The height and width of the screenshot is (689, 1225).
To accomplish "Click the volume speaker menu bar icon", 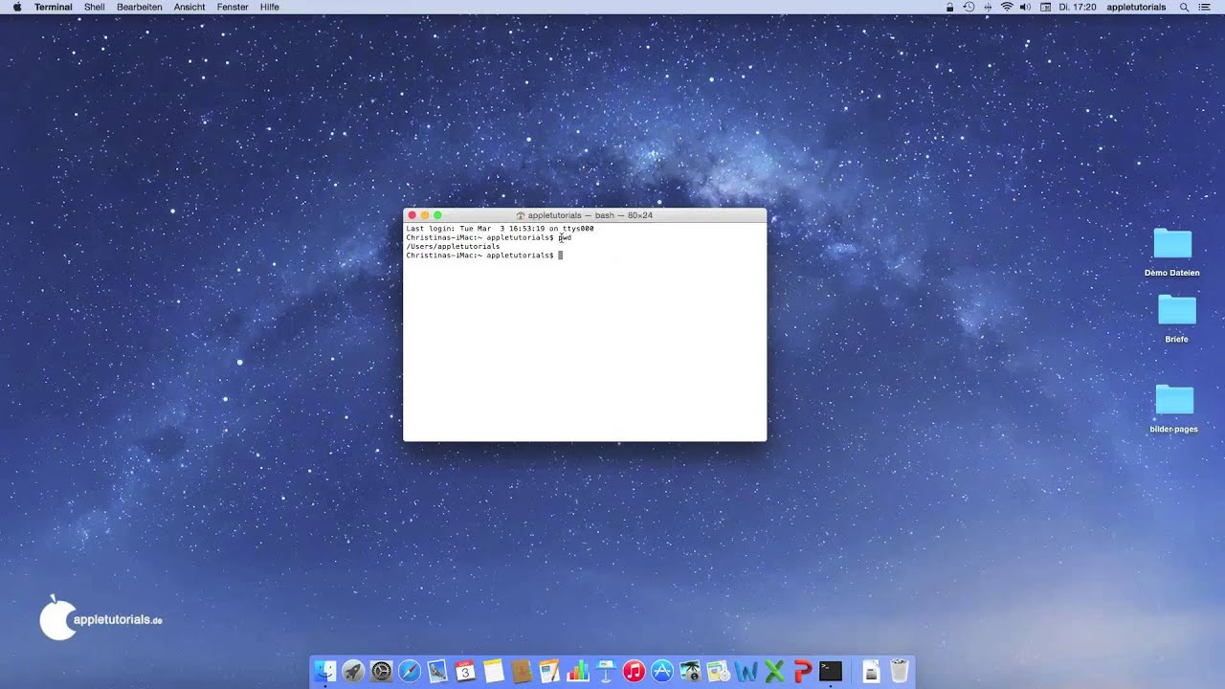I will (1025, 7).
